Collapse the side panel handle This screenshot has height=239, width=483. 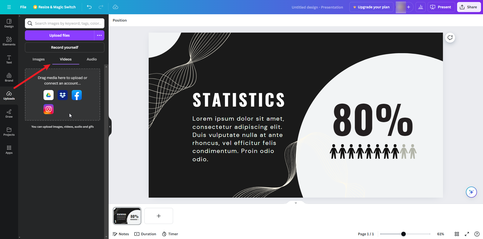pyautogui.click(x=110, y=127)
